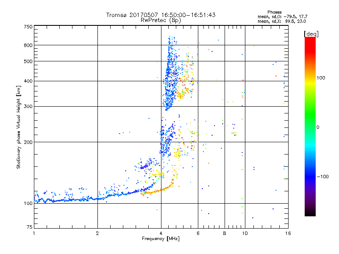Click the colorbar tick label '0'

coord(318,127)
